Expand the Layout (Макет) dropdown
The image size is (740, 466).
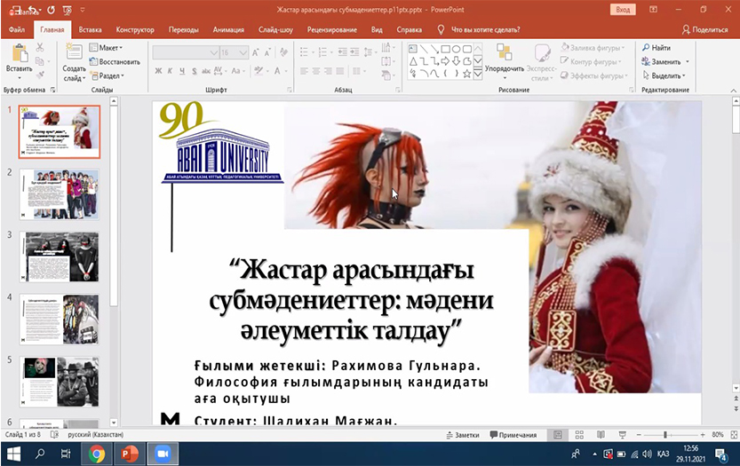coord(110,48)
